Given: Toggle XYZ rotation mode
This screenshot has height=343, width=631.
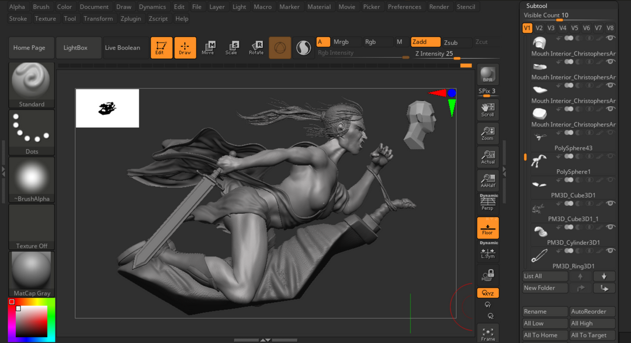Looking at the screenshot, I should click(x=488, y=293).
